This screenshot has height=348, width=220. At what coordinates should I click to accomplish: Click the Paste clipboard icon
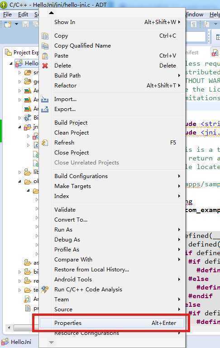pos(45,56)
